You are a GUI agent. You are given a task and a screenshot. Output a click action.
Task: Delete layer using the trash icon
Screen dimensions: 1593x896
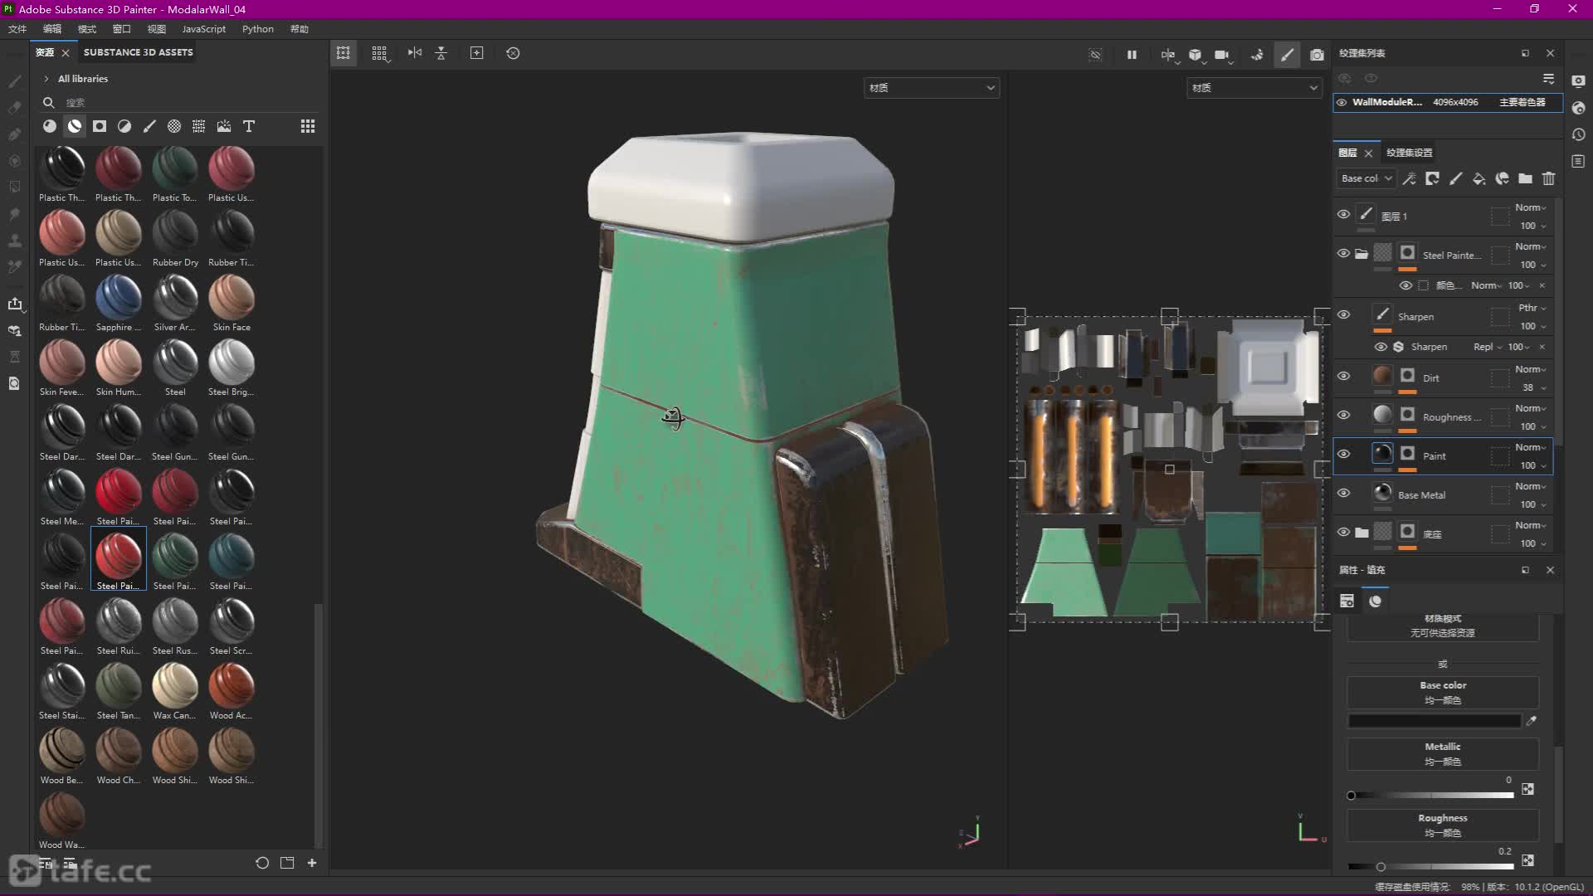click(x=1548, y=178)
